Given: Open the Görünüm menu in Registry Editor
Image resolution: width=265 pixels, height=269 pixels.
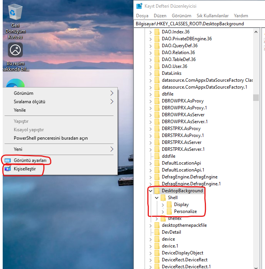Looking at the screenshot, I should click(181, 16).
